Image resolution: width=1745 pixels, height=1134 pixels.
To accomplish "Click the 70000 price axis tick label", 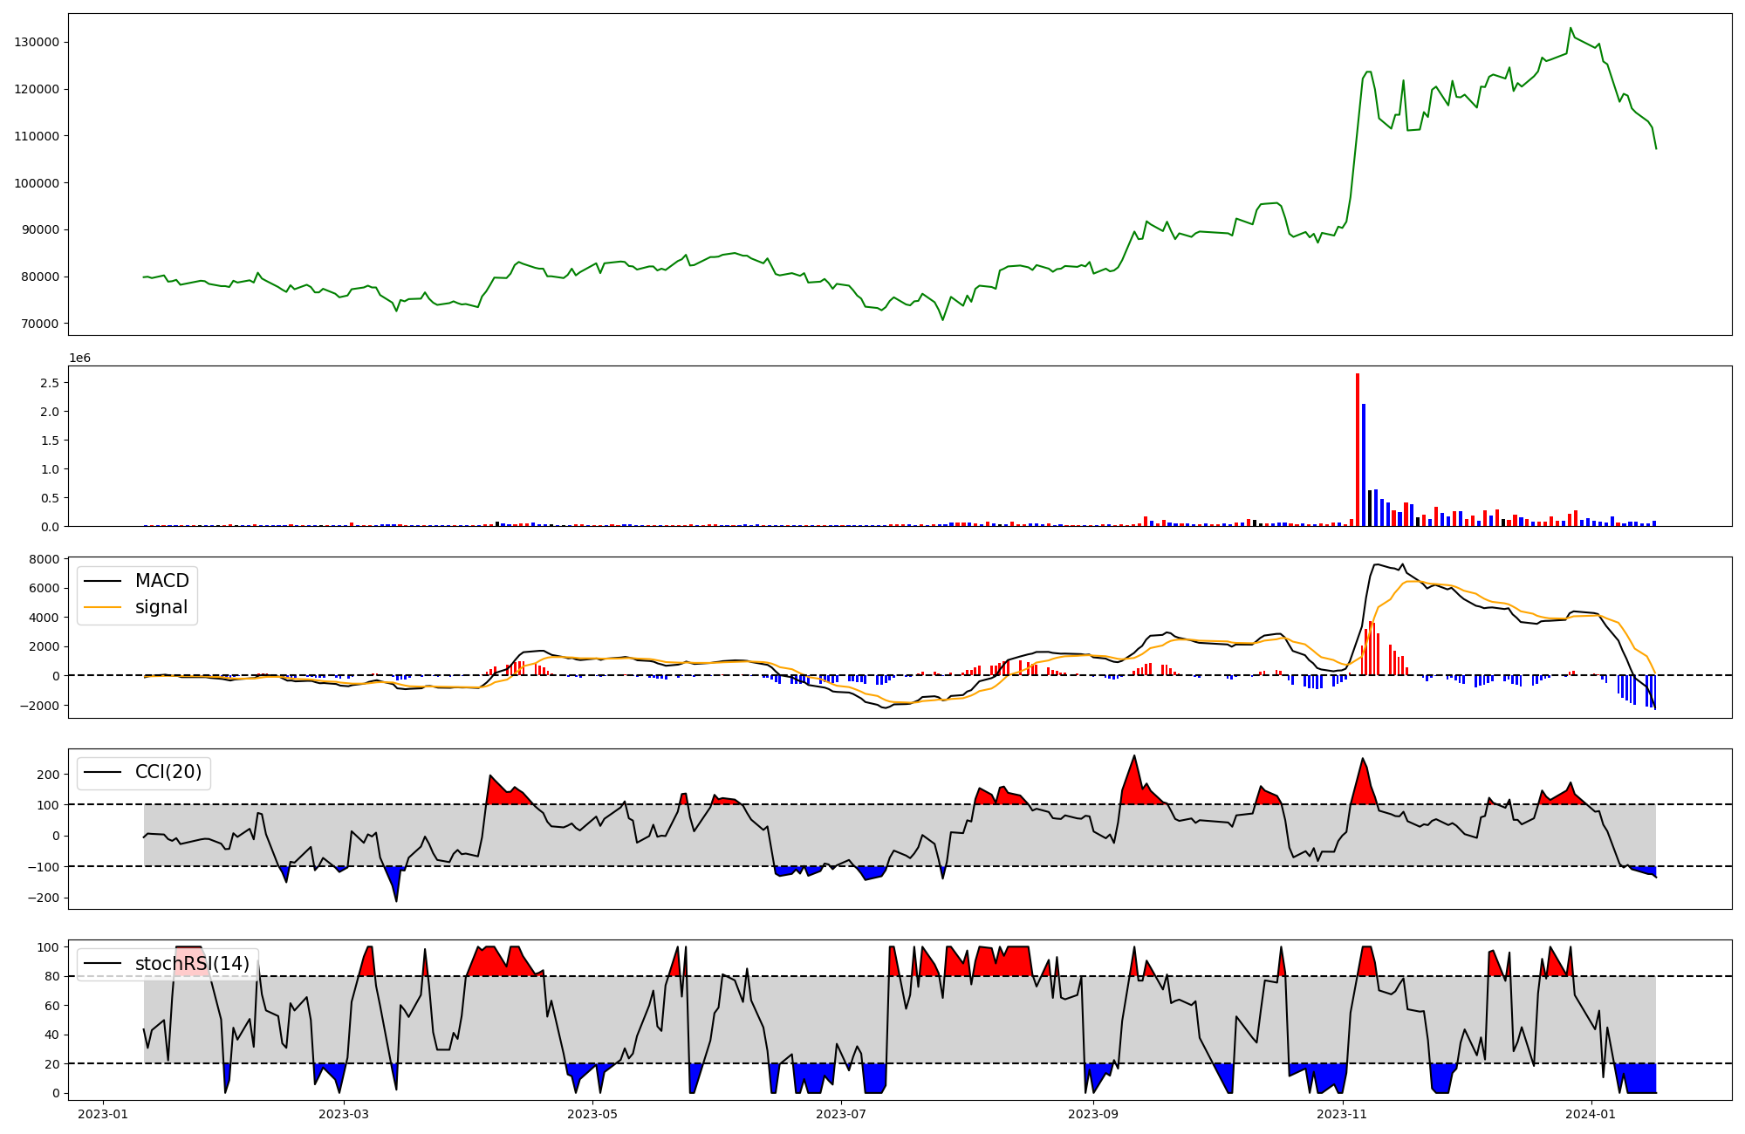I will pos(40,324).
